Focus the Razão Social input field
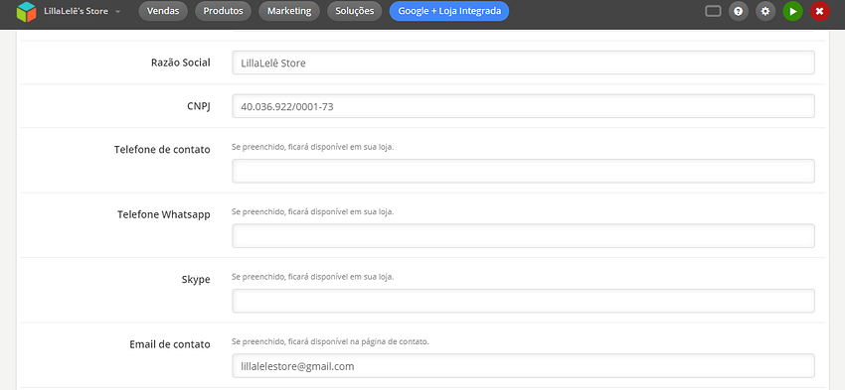845x390 pixels. click(523, 63)
